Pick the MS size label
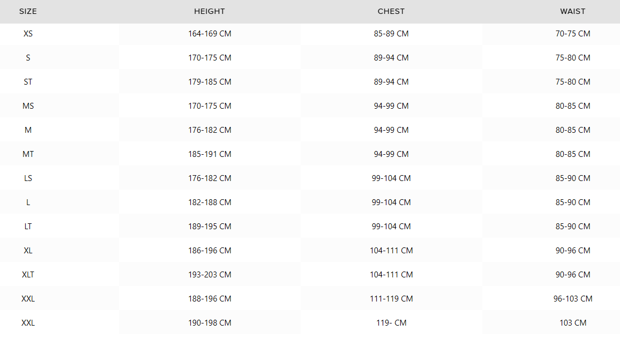 28,106
